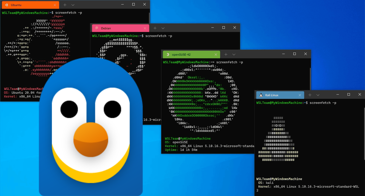The image size is (365, 196).
Task: Minimize the Kali Linux terminal window
Action: [x=338, y=95]
